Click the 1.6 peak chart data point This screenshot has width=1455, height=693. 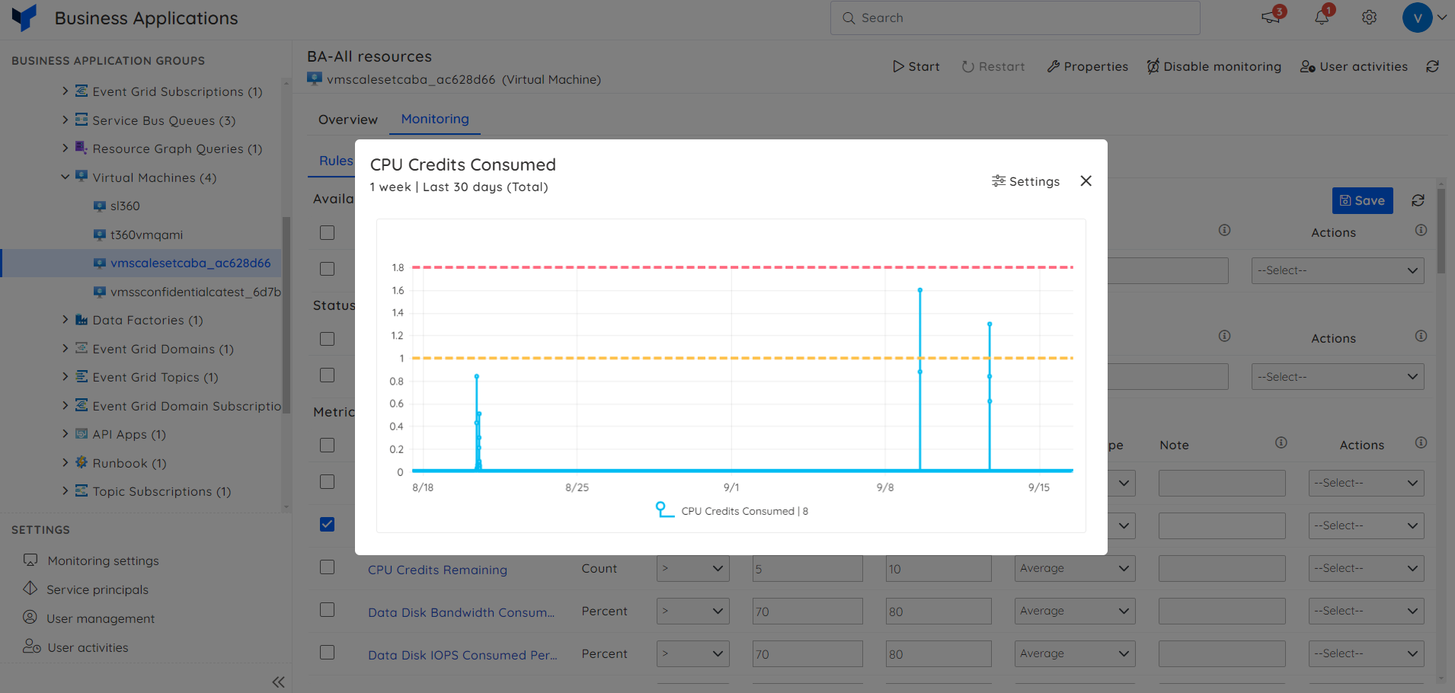(920, 290)
